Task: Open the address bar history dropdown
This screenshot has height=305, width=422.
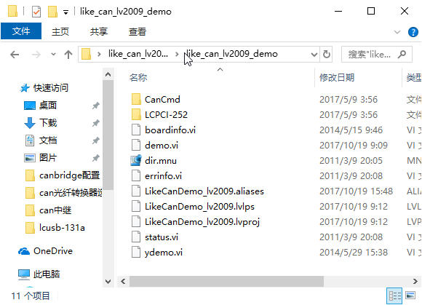Action: (x=314, y=55)
